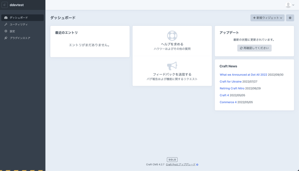Click the ハウツーおよびその他の質問 subtitle
This screenshot has height=171, width=299.
pos(172,49)
